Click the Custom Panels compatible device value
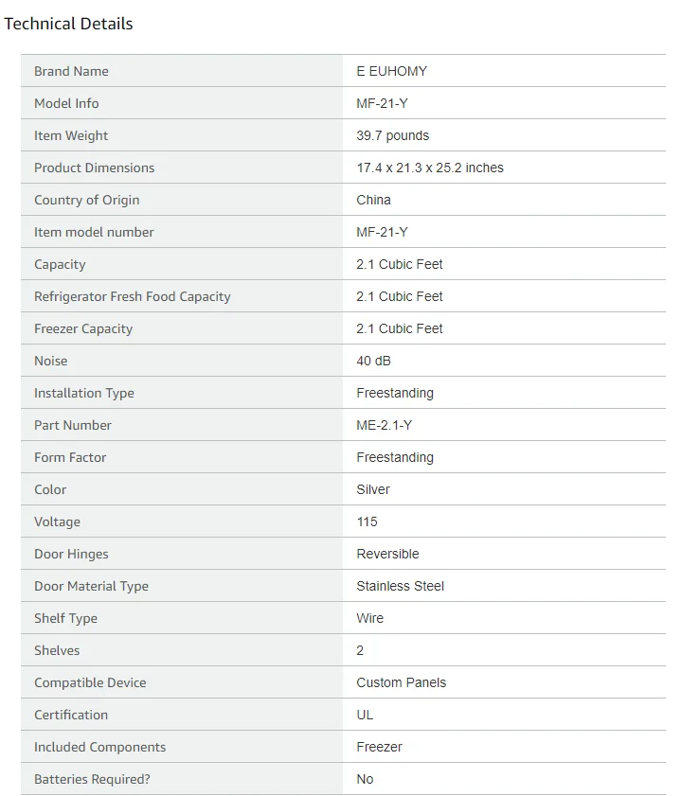This screenshot has height=796, width=681. point(402,682)
